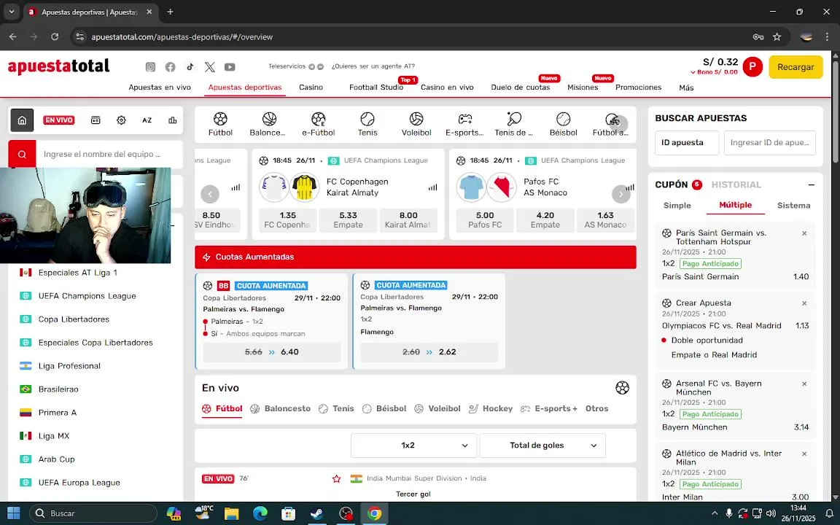
Task: Open the Más navigation menu
Action: point(686,87)
